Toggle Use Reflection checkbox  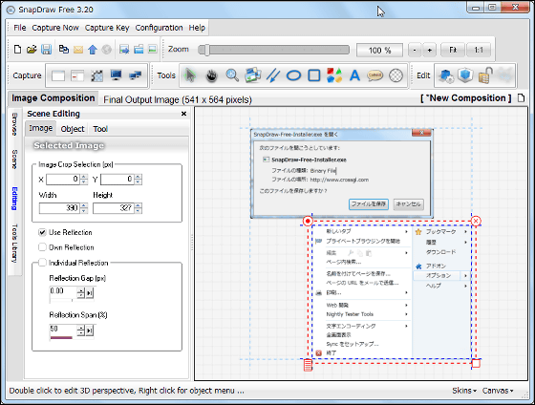pos(42,232)
